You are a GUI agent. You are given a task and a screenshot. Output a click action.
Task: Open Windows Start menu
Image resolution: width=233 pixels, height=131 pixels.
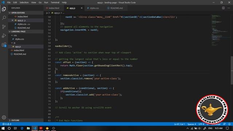(3, 128)
